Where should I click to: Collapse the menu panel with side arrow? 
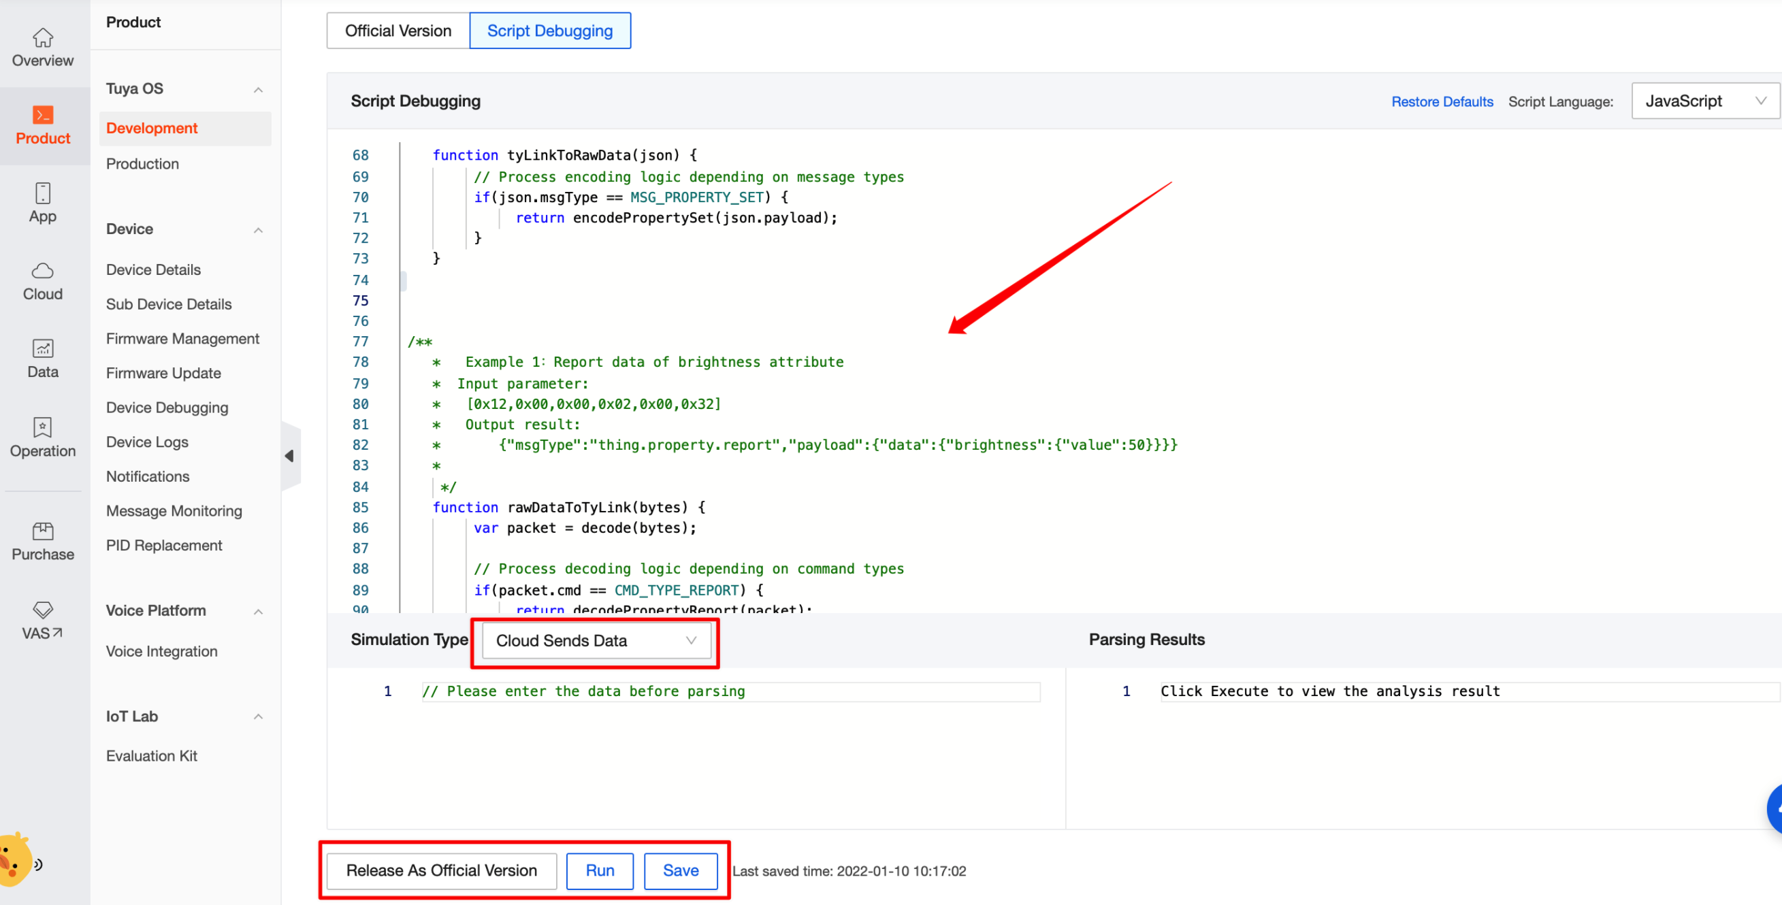(290, 455)
